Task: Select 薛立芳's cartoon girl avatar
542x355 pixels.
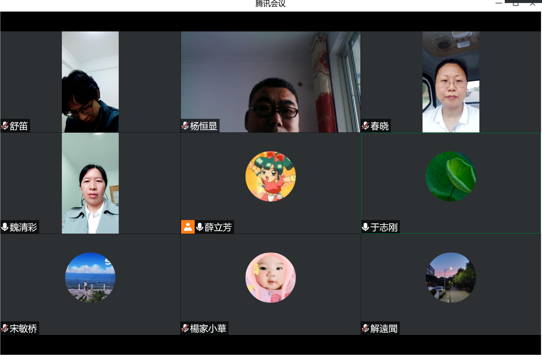Action: pos(270,176)
